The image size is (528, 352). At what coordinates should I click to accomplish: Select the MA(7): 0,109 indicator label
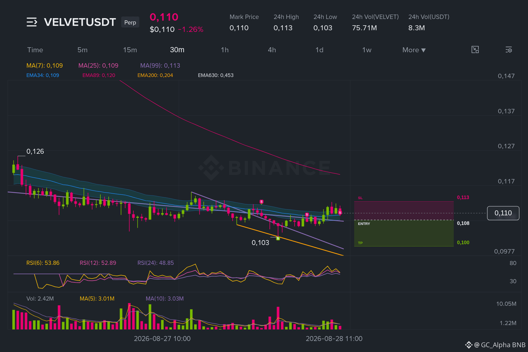[x=45, y=65]
